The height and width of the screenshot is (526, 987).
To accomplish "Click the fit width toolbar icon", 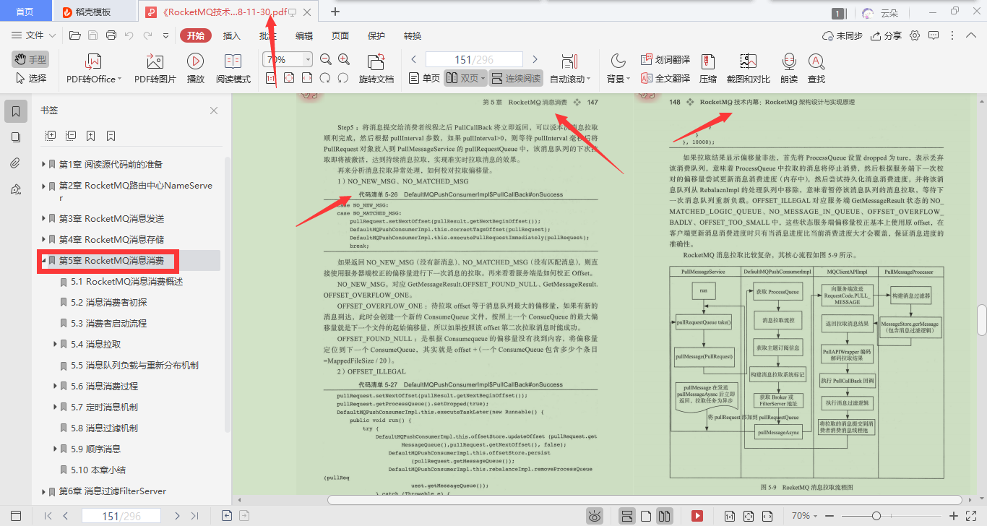I will click(x=307, y=78).
